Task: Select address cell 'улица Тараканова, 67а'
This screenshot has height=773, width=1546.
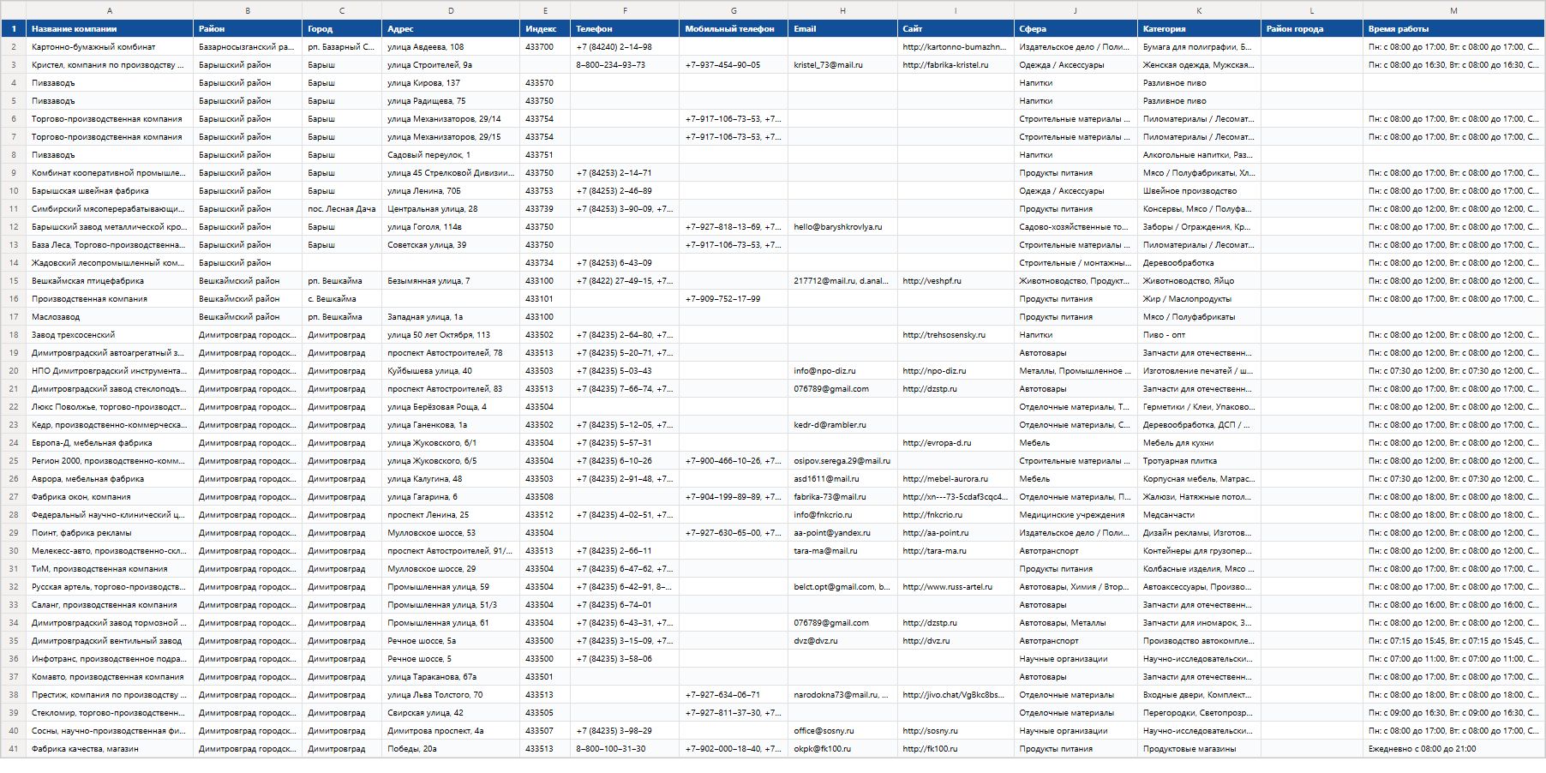Action: (x=451, y=677)
